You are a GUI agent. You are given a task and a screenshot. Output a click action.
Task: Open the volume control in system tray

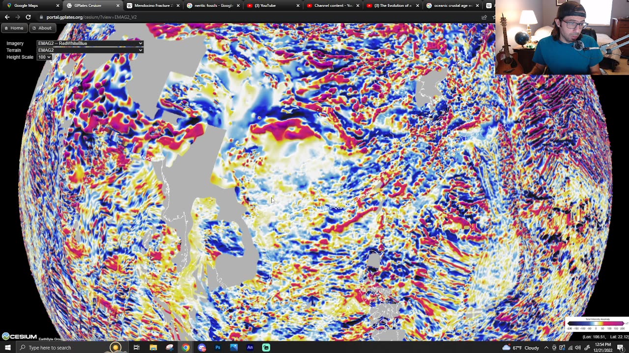(578, 348)
